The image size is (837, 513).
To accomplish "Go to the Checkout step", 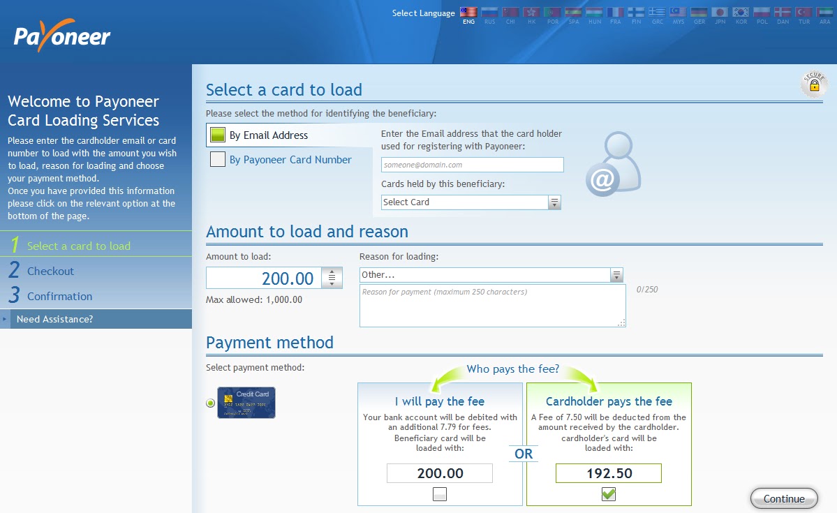I will click(x=52, y=272).
